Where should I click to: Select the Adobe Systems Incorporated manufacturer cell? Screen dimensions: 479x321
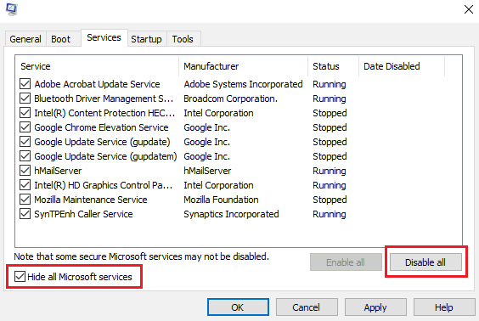[x=243, y=84]
